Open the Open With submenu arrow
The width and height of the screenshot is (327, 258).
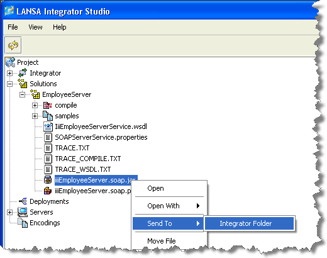pyautogui.click(x=198, y=206)
